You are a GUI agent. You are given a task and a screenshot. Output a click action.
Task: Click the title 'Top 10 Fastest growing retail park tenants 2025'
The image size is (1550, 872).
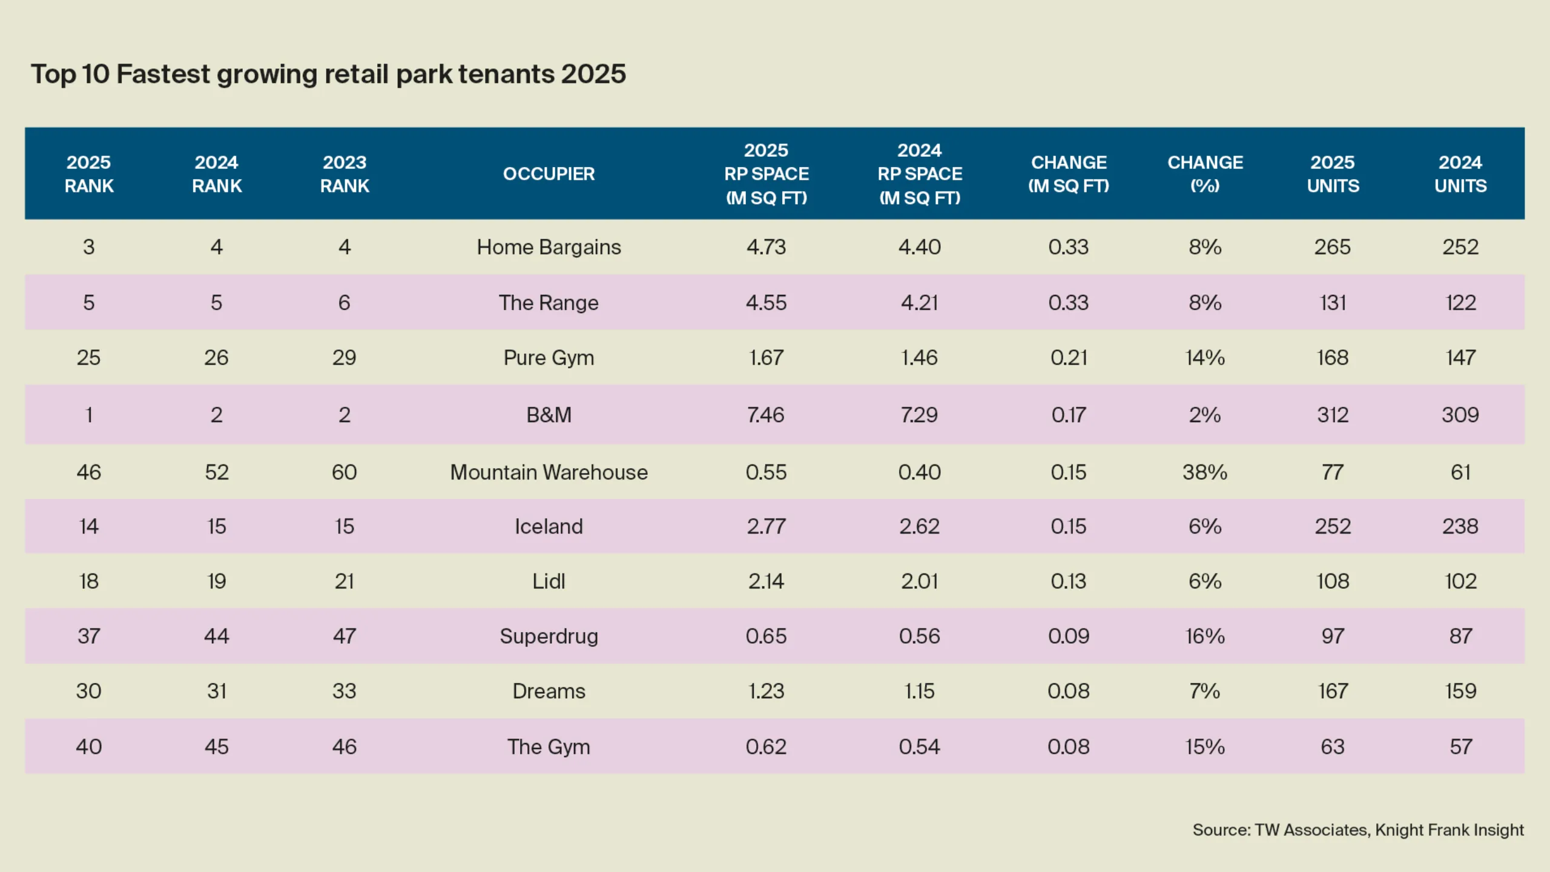328,75
